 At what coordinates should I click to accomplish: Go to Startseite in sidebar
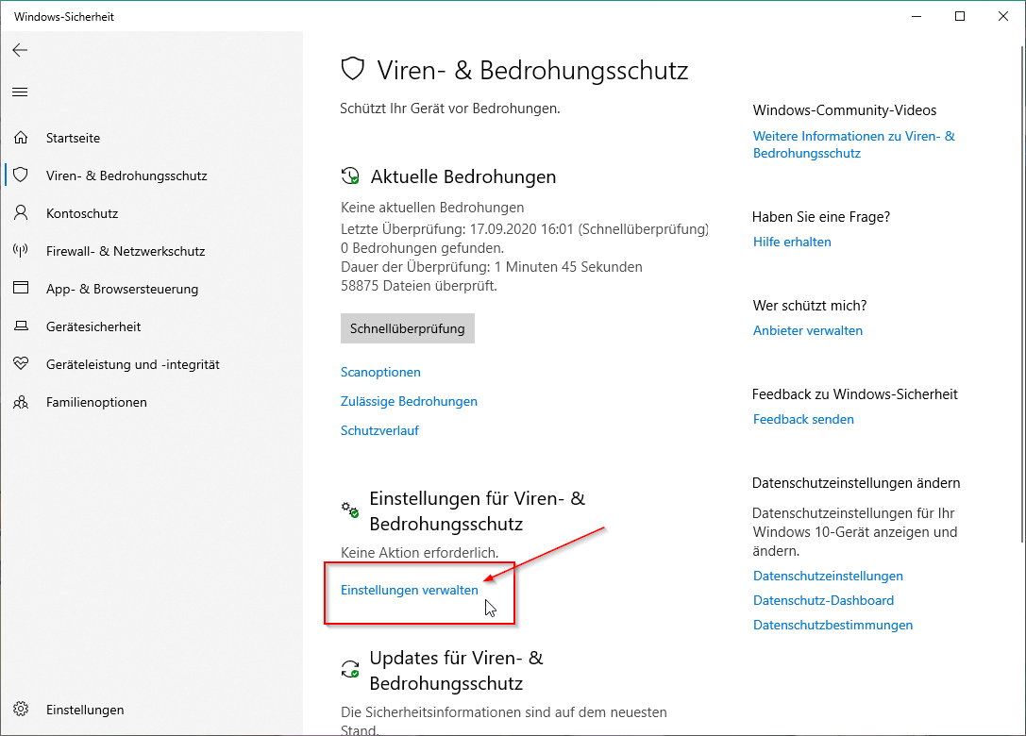tap(73, 138)
